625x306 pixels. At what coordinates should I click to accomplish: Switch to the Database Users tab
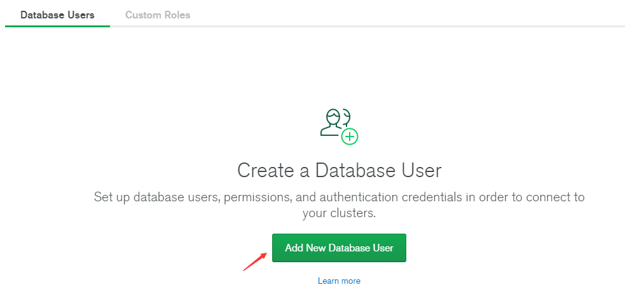57,15
